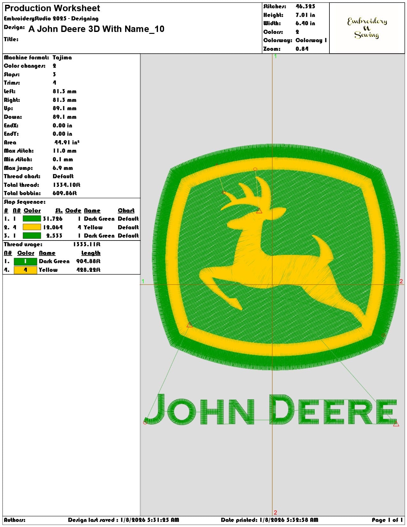Click the "EmbroideryStudio 2025 - Designing" text
This screenshot has width=407, height=527.
click(51, 19)
